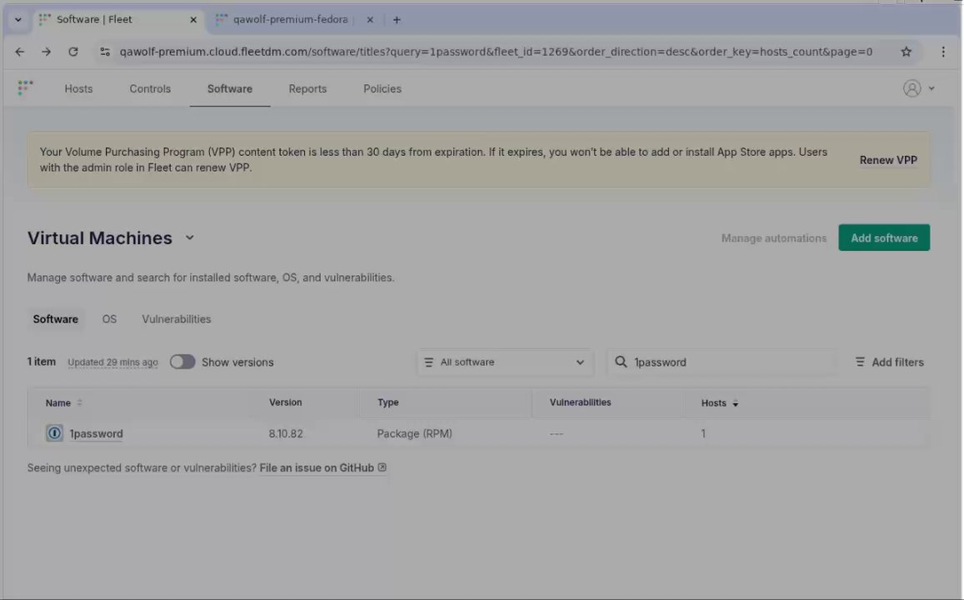Click Package (RPM) type cell
The image size is (964, 600).
(x=414, y=433)
